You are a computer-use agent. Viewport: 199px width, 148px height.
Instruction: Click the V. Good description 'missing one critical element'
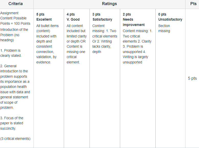coord(76,57)
